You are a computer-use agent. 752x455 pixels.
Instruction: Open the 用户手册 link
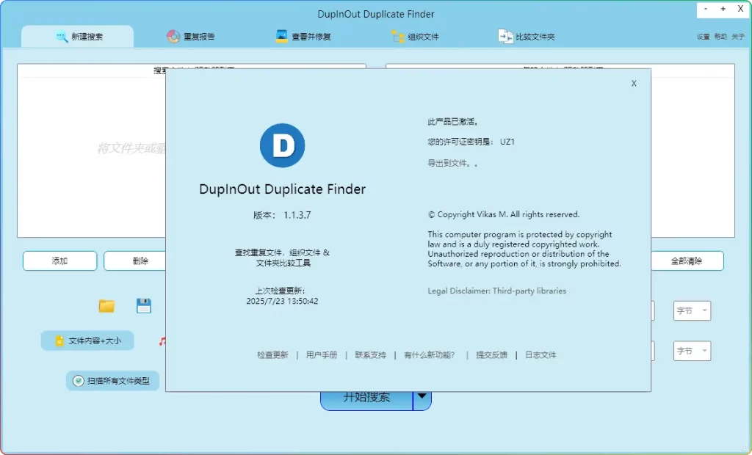tap(322, 354)
